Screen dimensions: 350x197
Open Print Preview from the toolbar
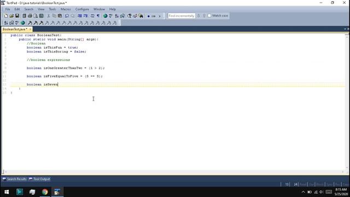point(36,16)
